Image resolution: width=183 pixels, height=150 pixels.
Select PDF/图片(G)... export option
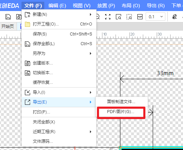[121, 112]
